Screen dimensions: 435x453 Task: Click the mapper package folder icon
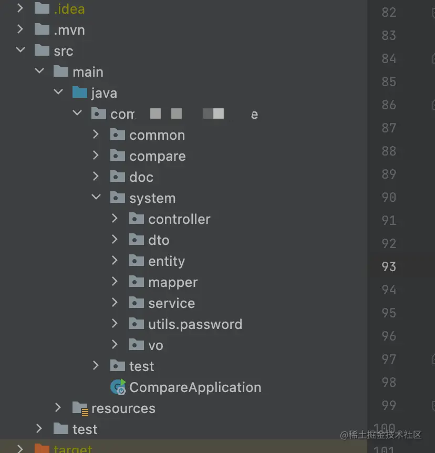tap(137, 282)
